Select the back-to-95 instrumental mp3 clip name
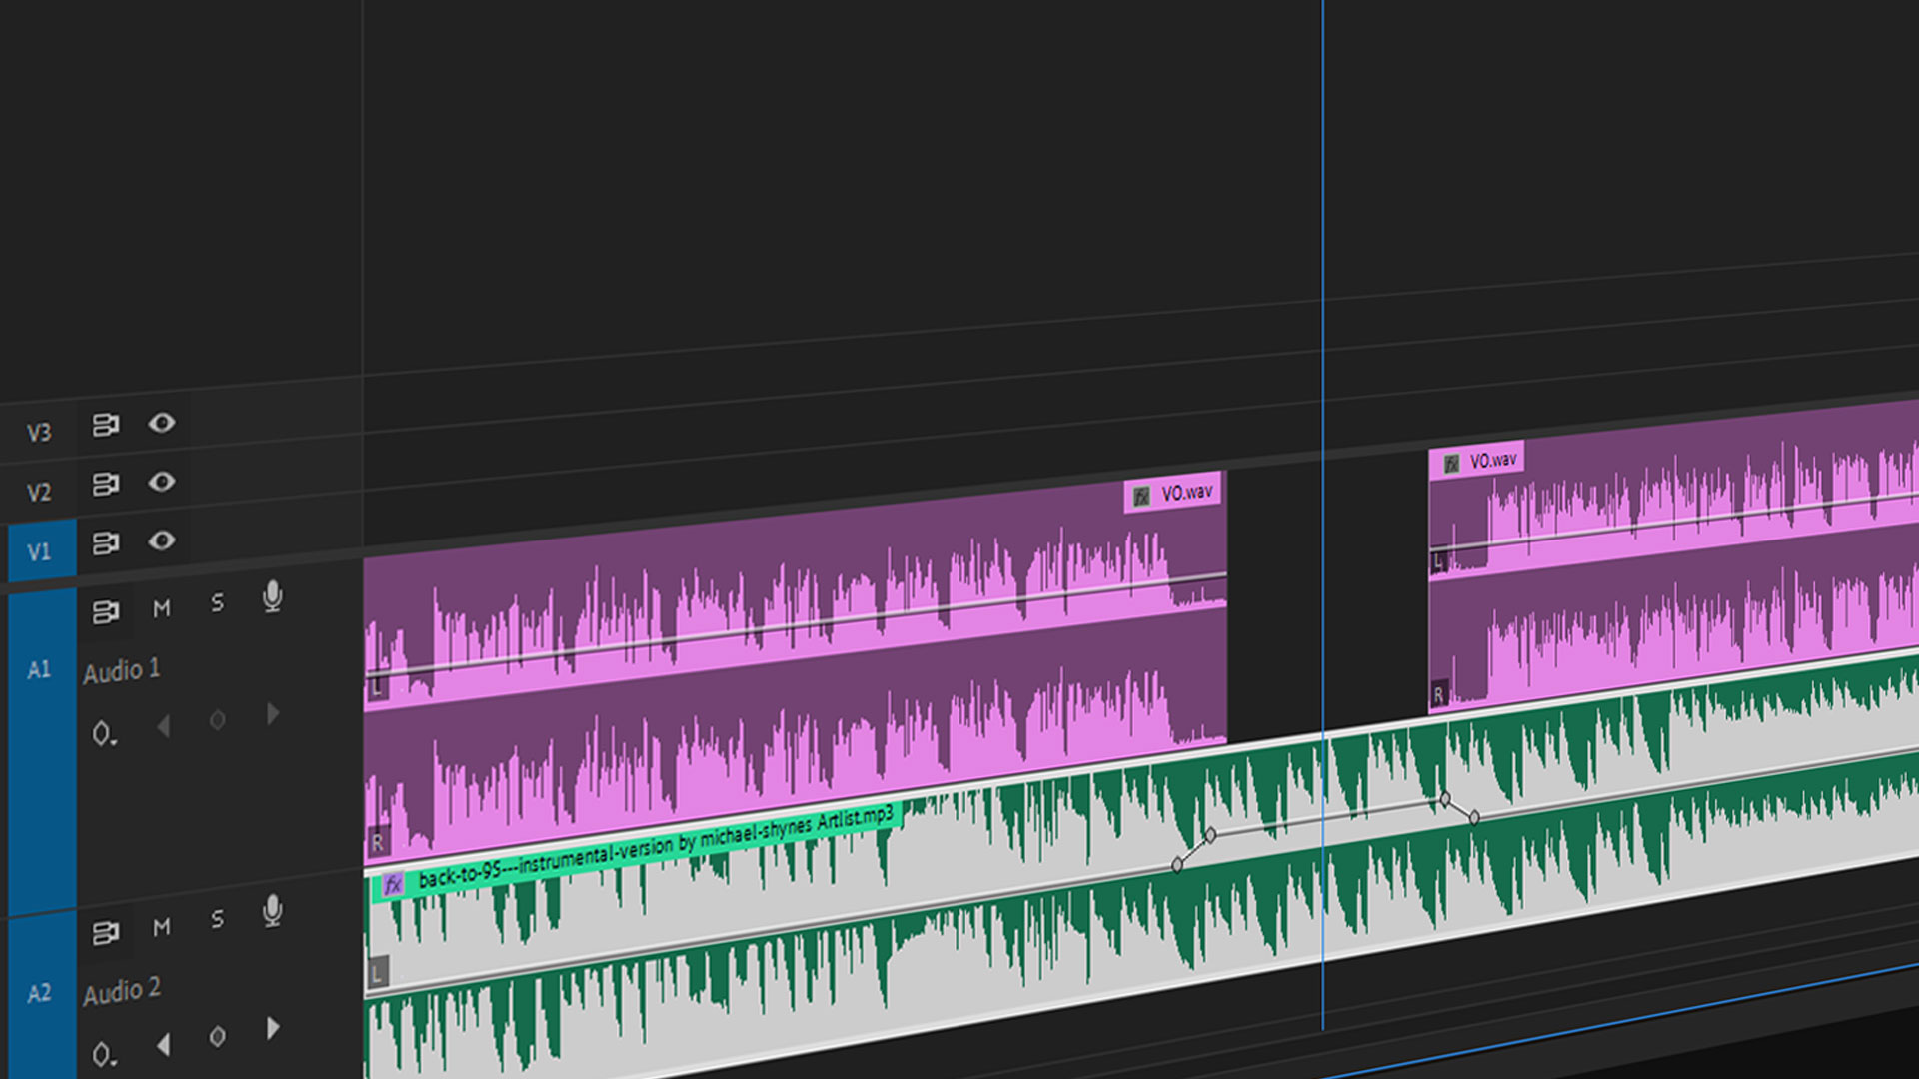This screenshot has height=1079, width=1919. point(656,848)
